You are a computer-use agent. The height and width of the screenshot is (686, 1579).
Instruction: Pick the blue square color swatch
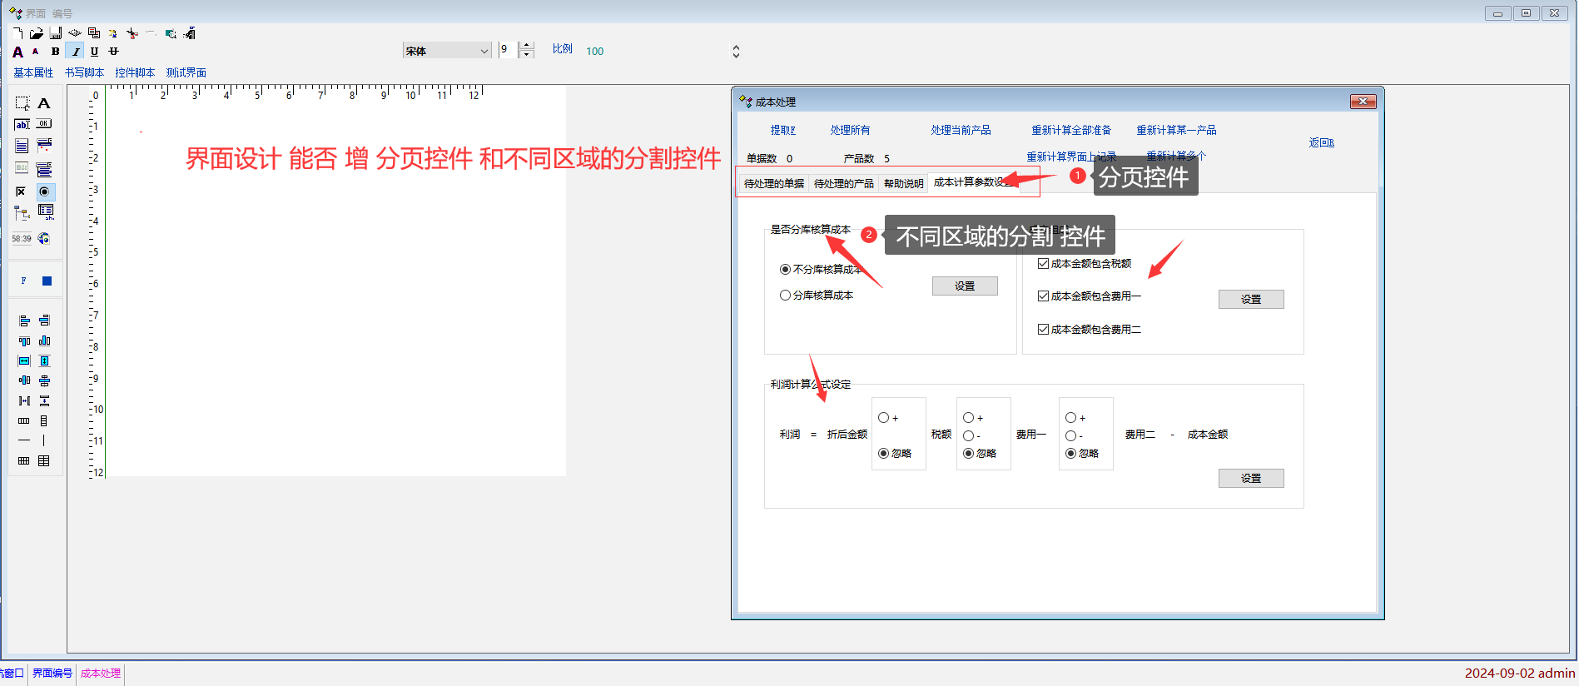coord(47,281)
